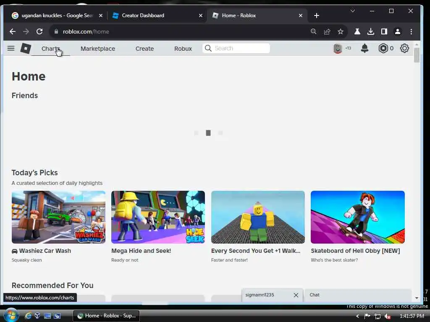View site info lock icon
Viewport: 430px width, 322px height.
(x=56, y=31)
